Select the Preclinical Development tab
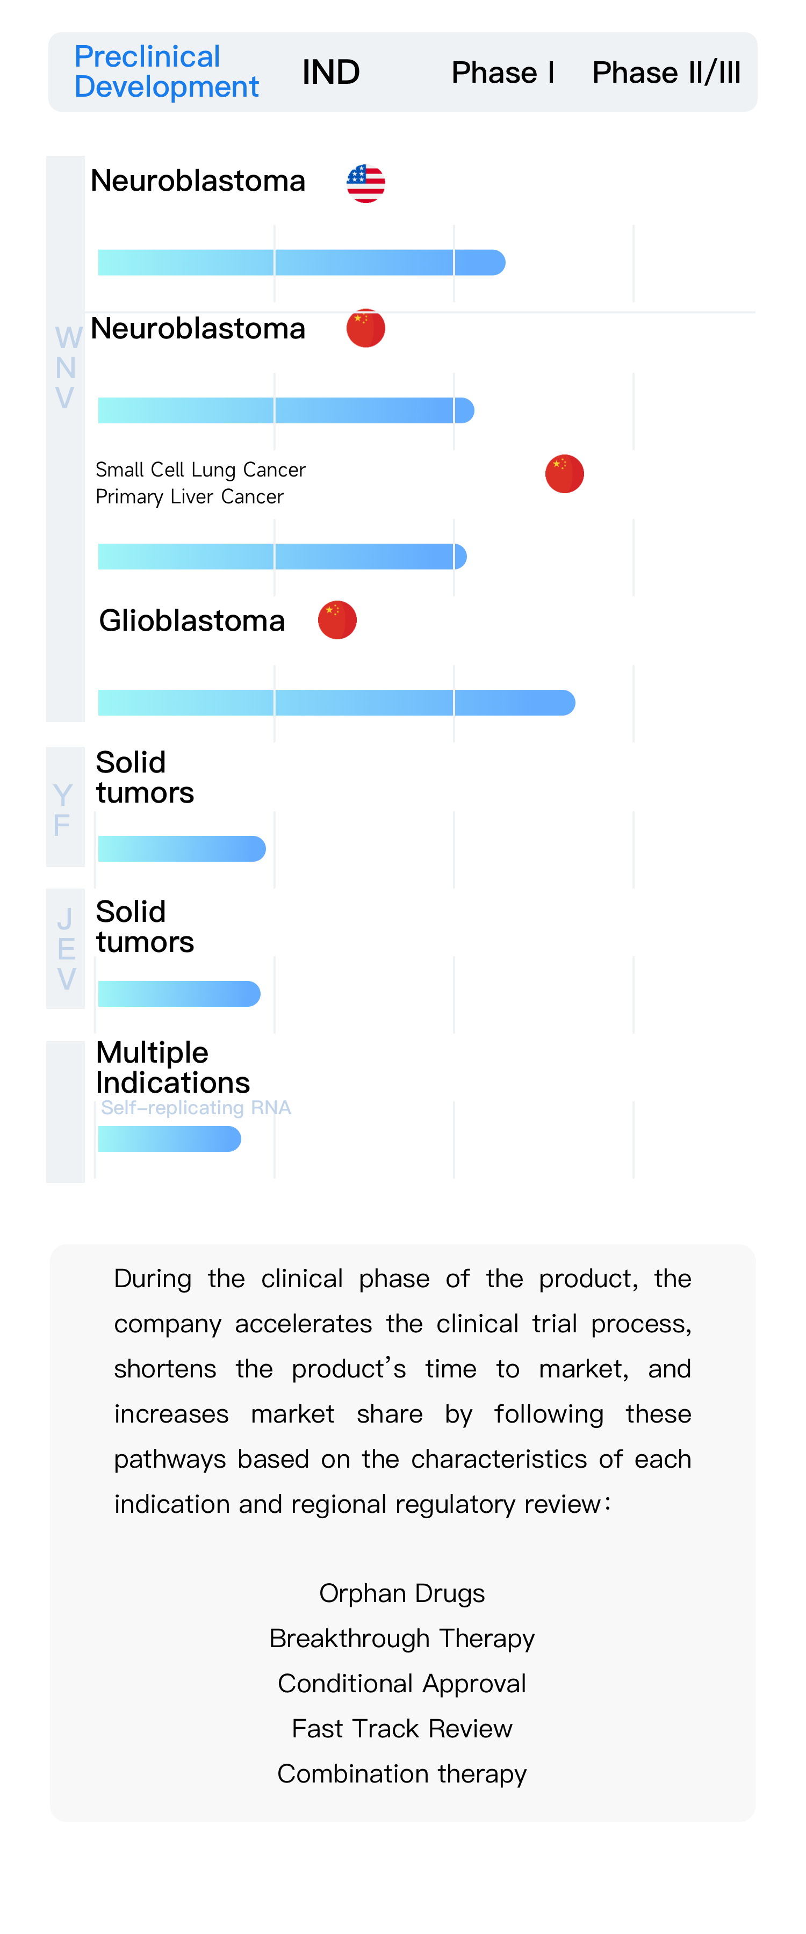Viewport: 806px width, 1934px height. click(x=166, y=72)
